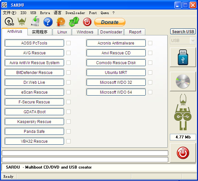Tick the Acronis Antimalware checkbox

[150, 43]
